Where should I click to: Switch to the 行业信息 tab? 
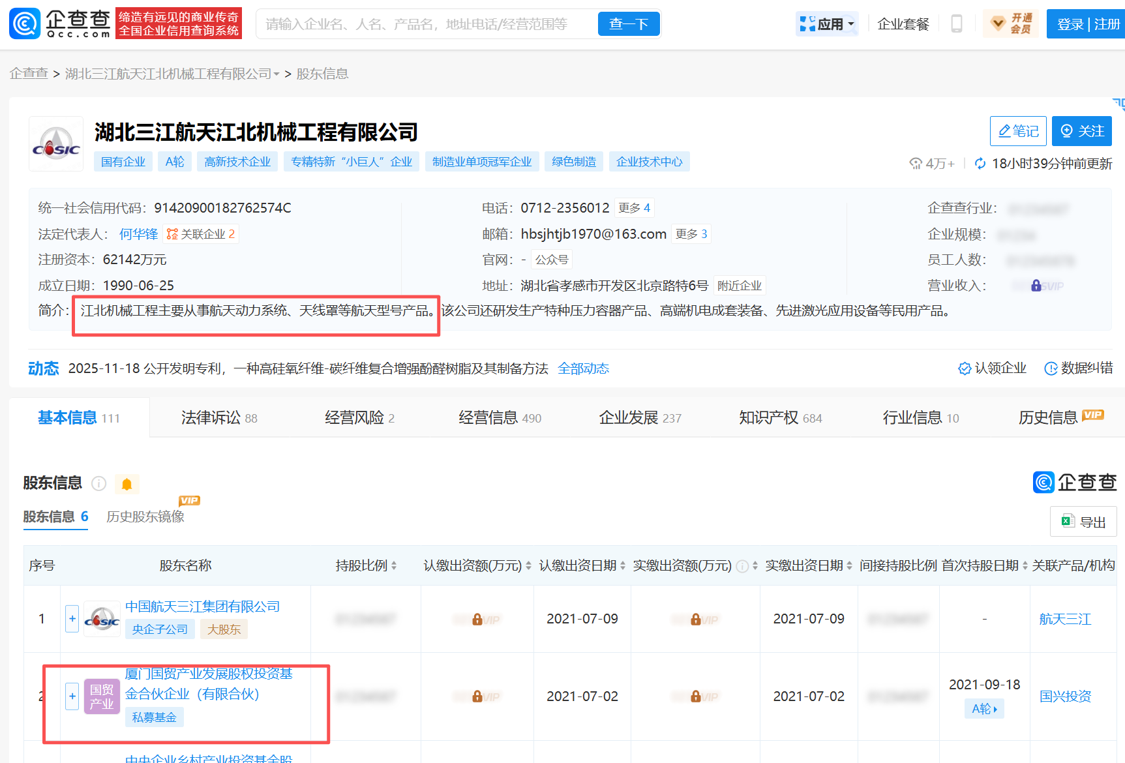[x=920, y=417]
